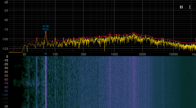Click the blue 69 frequency axis label

click(46, 54)
